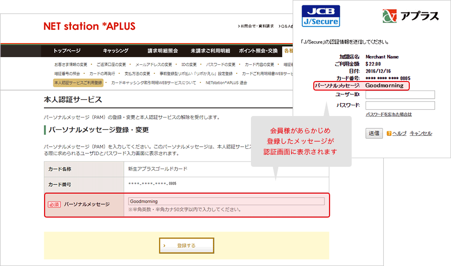Open パスワードを忘れた場合は link
The image size is (451, 266).
click(389, 115)
